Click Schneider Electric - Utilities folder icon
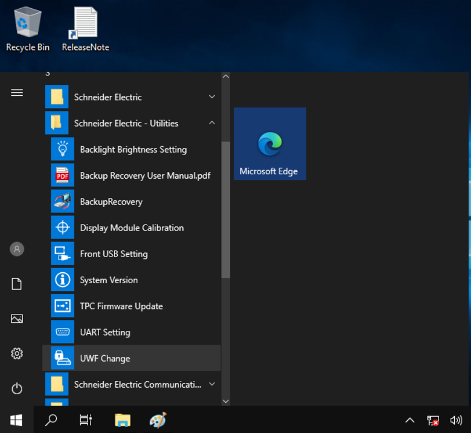 pos(57,123)
